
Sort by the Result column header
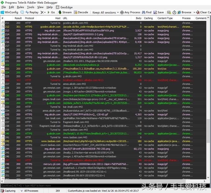click(18, 18)
